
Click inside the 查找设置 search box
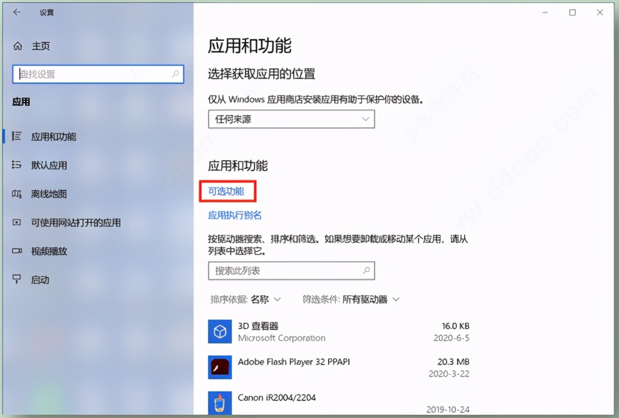pyautogui.click(x=98, y=74)
